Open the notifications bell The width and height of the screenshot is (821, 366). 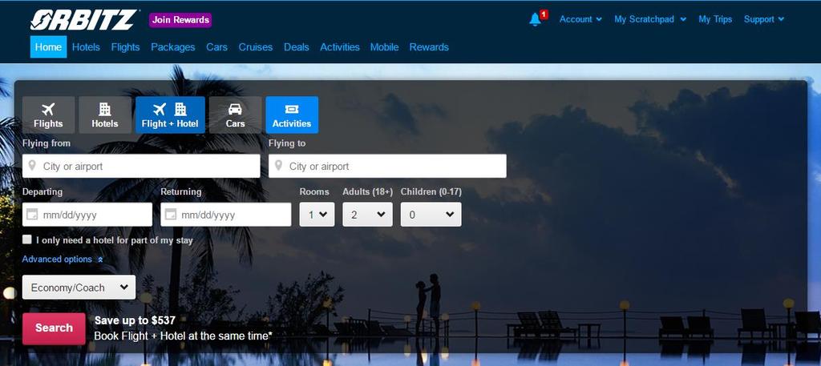point(535,20)
